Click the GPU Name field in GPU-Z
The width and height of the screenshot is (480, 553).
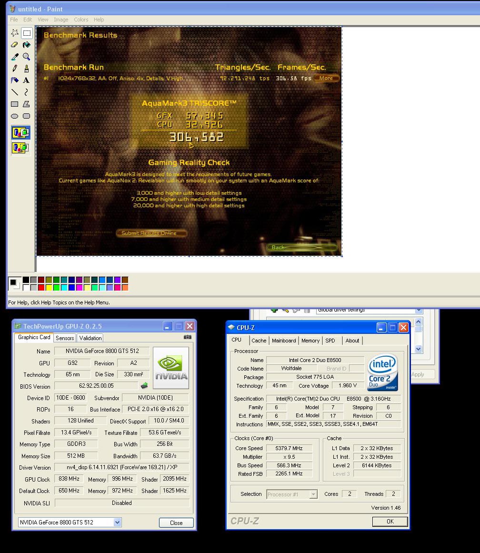102,351
